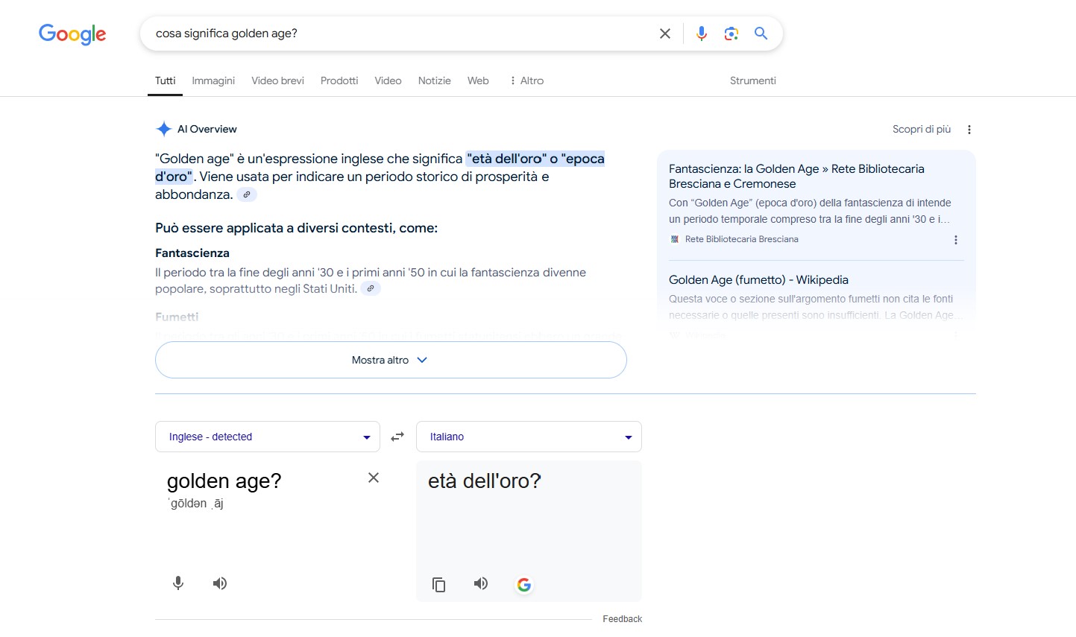Click Scopri di più link
The width and height of the screenshot is (1076, 637).
(922, 129)
